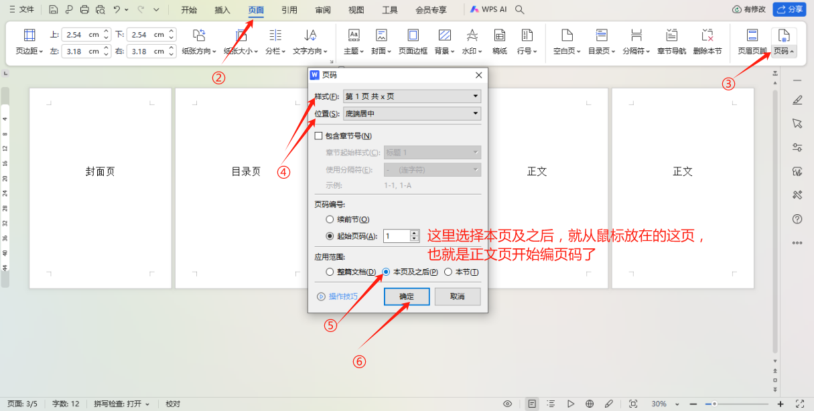Image resolution: width=814 pixels, height=411 pixels.
Task: Click the selection arrow tool in right sidebar
Action: 797,123
